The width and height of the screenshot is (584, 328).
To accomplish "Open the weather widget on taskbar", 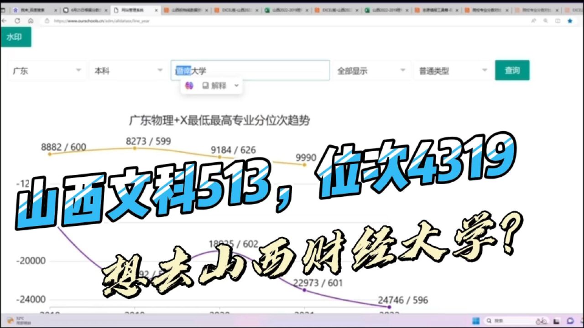I will (x=18, y=321).
